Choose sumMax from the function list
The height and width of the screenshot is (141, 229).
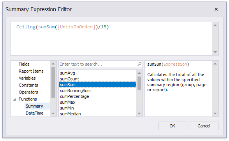point(97,102)
